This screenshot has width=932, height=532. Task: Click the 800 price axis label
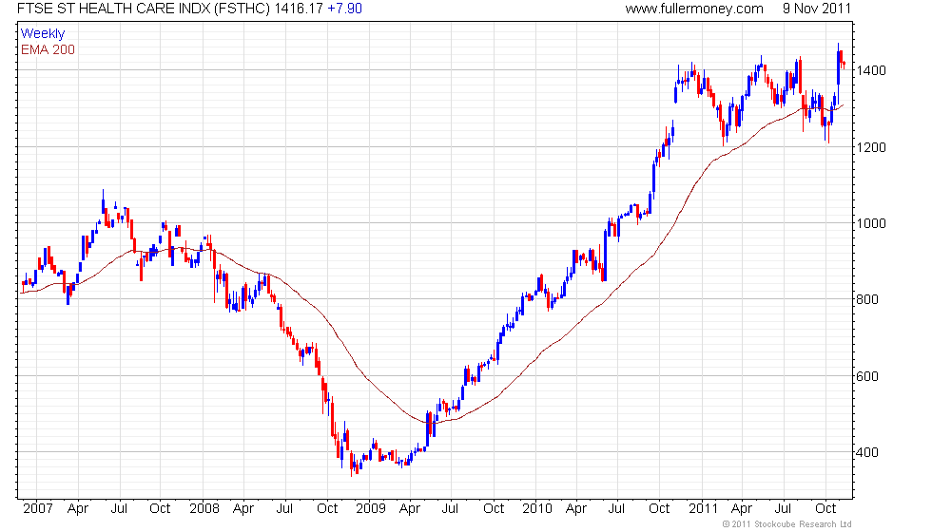pos(867,299)
